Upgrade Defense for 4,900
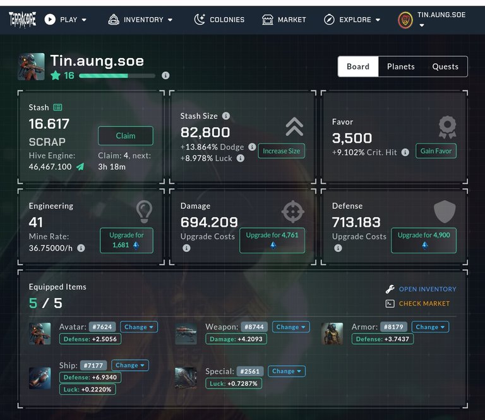Screen dimensions: 485x420 424,240
